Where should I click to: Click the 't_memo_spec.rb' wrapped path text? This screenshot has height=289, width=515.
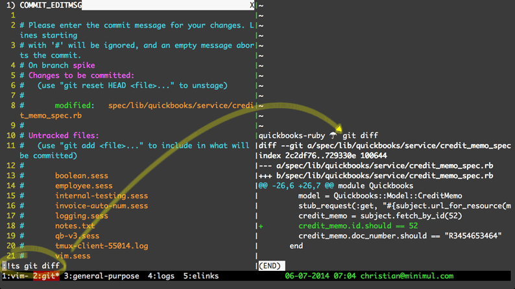coord(51,115)
